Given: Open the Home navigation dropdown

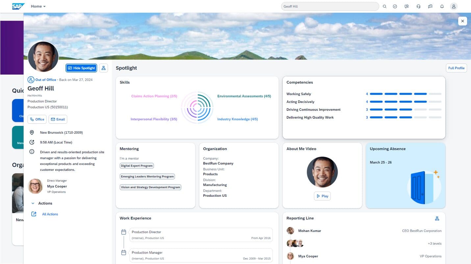Looking at the screenshot, I should pyautogui.click(x=37, y=6).
